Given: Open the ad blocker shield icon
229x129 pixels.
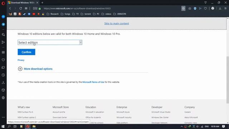Looking at the screenshot, I should pyautogui.click(x=195, y=9).
